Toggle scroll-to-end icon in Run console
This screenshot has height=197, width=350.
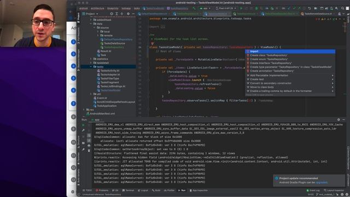pyautogui.click(x=89, y=141)
